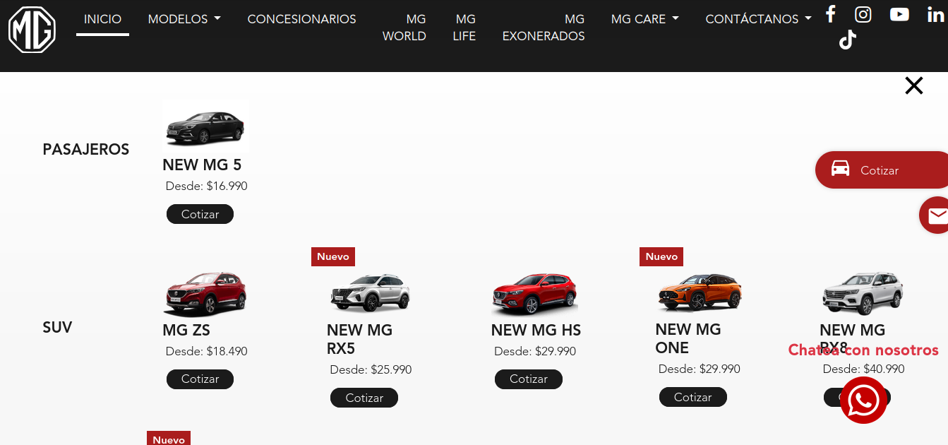The height and width of the screenshot is (445, 948).
Task: Select the white NEW MG RX5 image
Action: tap(370, 292)
